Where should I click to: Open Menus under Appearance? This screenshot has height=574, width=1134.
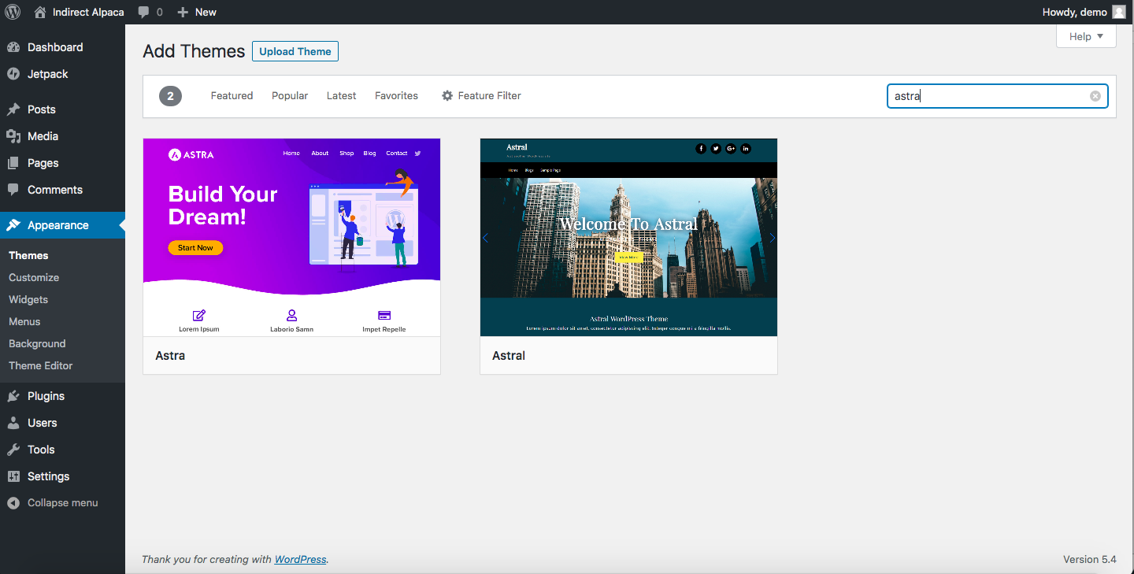[x=24, y=321]
